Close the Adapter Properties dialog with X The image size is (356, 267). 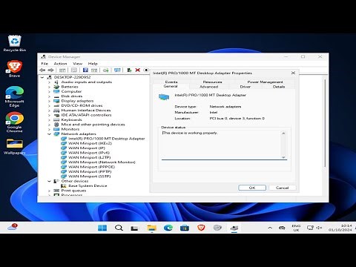click(x=293, y=73)
